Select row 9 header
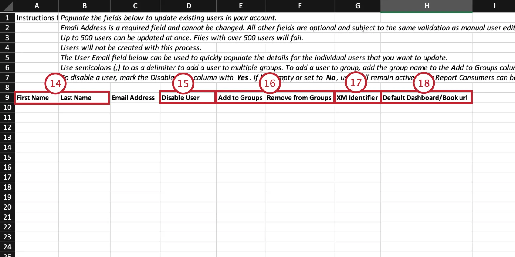 pyautogui.click(x=7, y=98)
